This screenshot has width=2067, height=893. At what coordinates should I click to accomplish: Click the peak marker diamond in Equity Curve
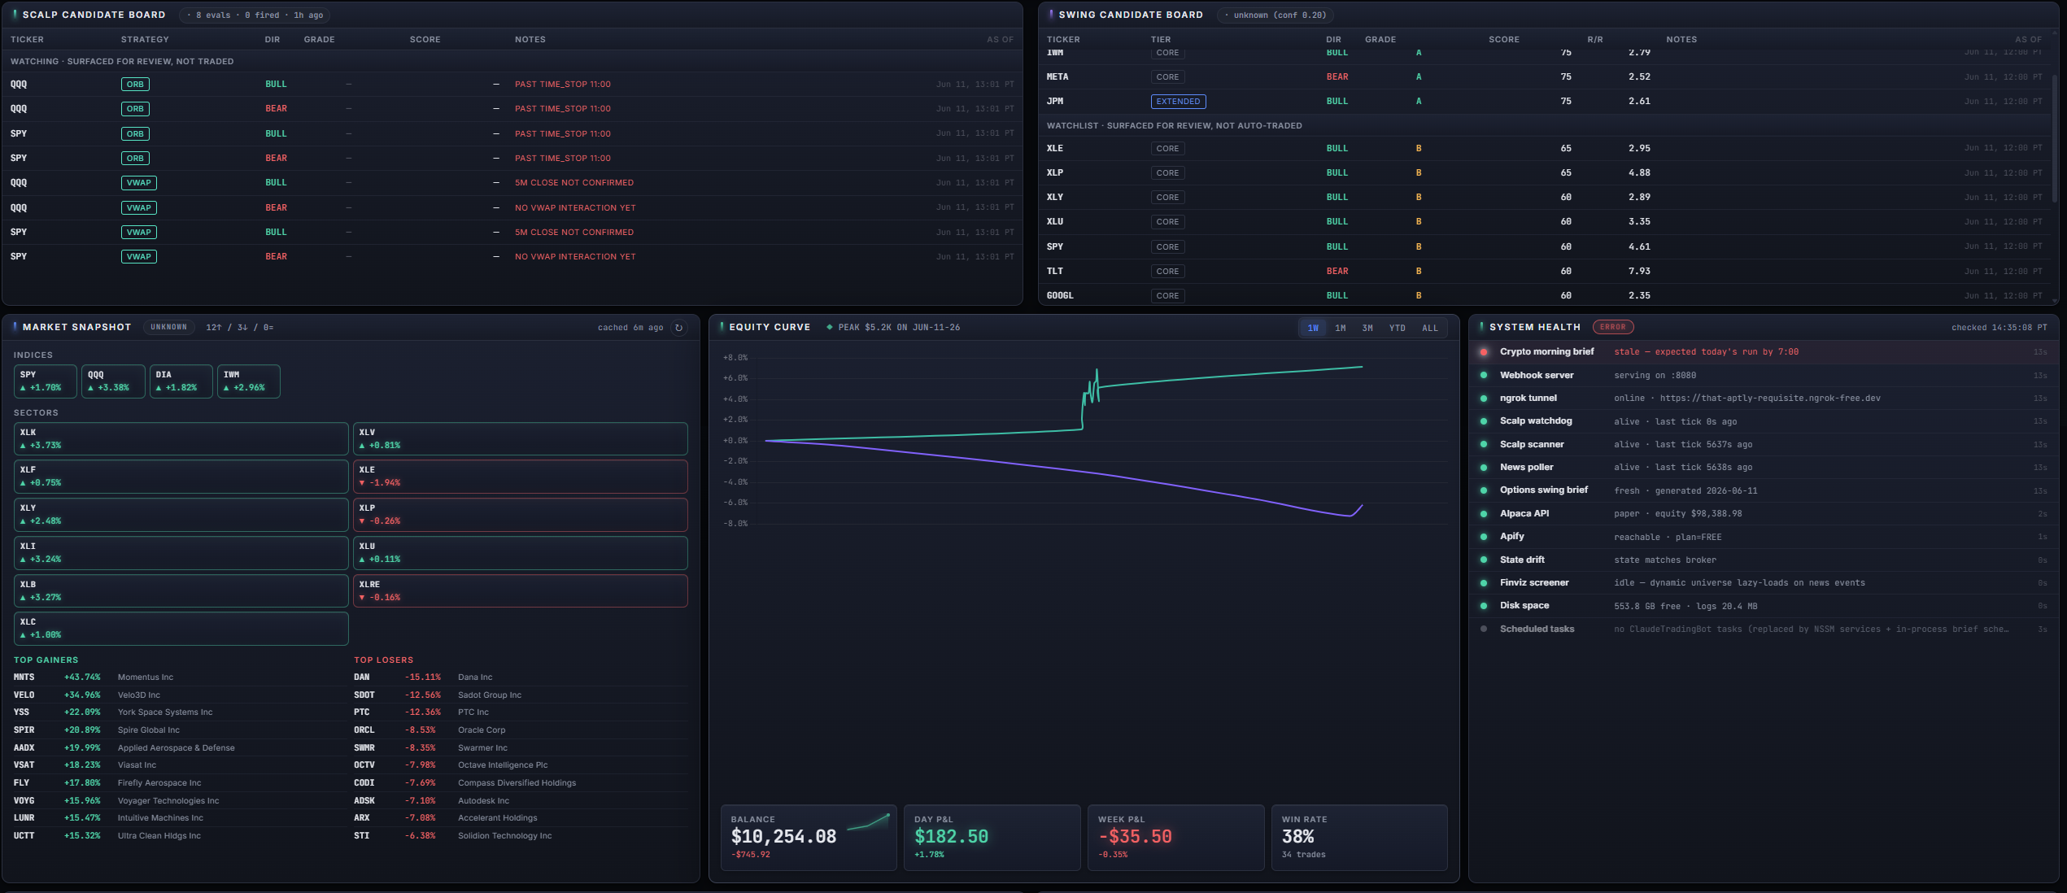click(829, 328)
